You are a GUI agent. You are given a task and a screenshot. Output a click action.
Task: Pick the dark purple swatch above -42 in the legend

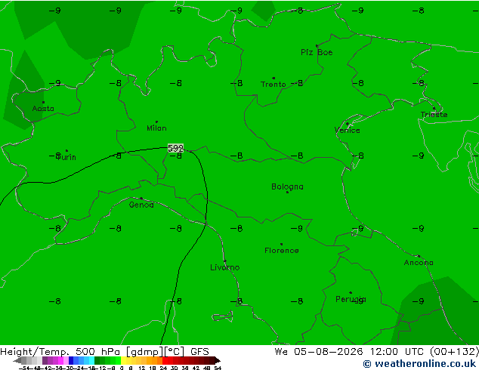coord(45,360)
